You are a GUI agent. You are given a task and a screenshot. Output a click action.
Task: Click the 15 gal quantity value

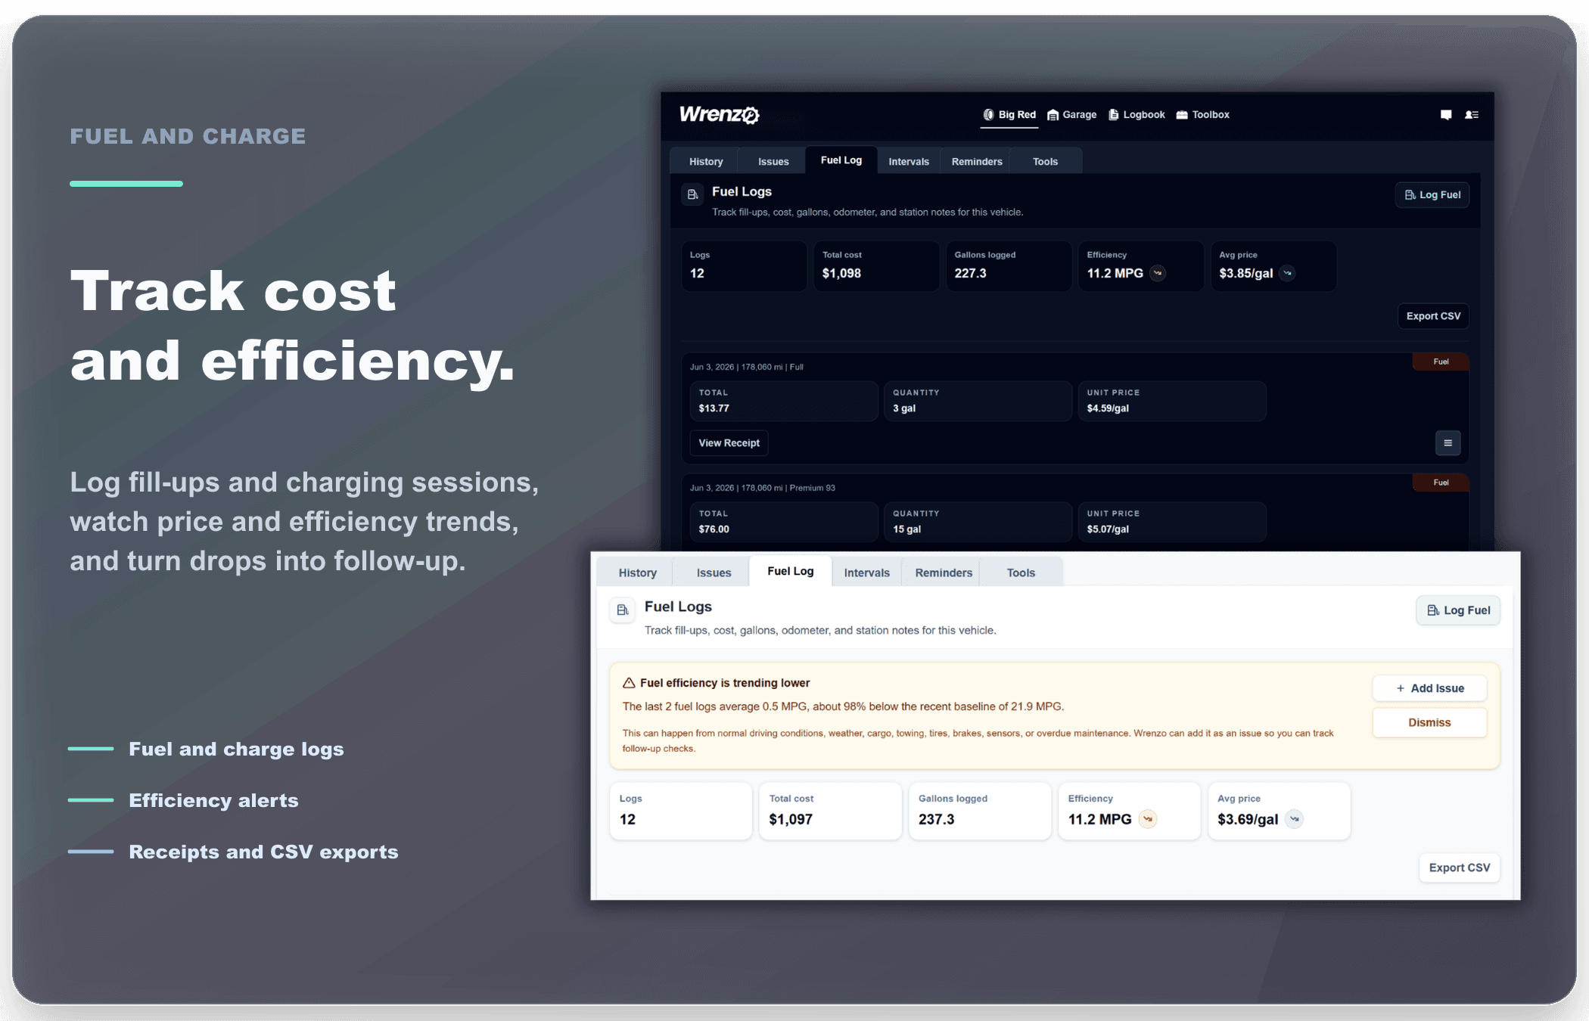tap(906, 529)
